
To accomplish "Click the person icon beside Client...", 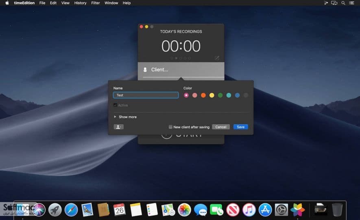I will 145,69.
